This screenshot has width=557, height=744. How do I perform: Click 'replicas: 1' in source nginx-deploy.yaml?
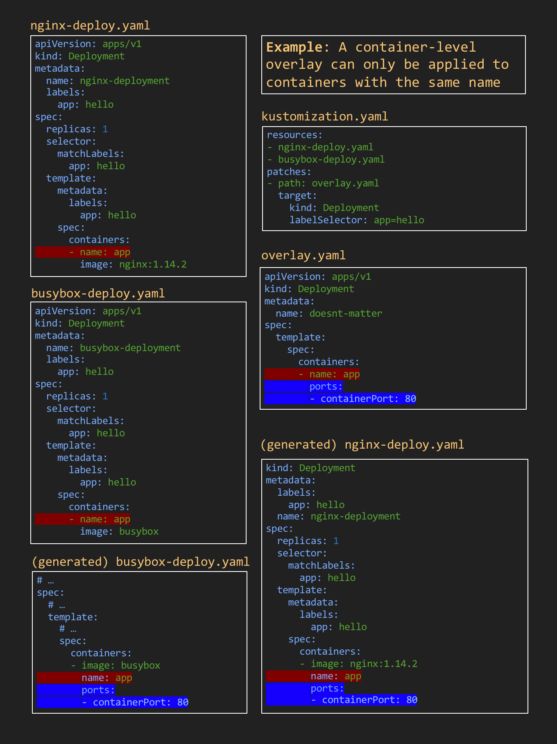77,129
